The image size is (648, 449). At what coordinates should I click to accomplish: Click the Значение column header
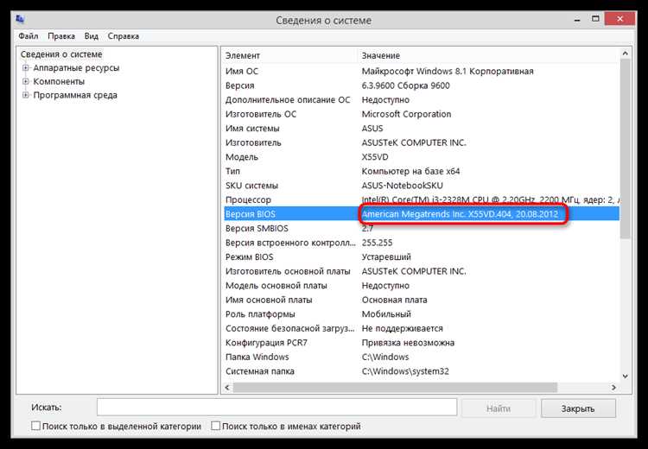[x=489, y=55]
